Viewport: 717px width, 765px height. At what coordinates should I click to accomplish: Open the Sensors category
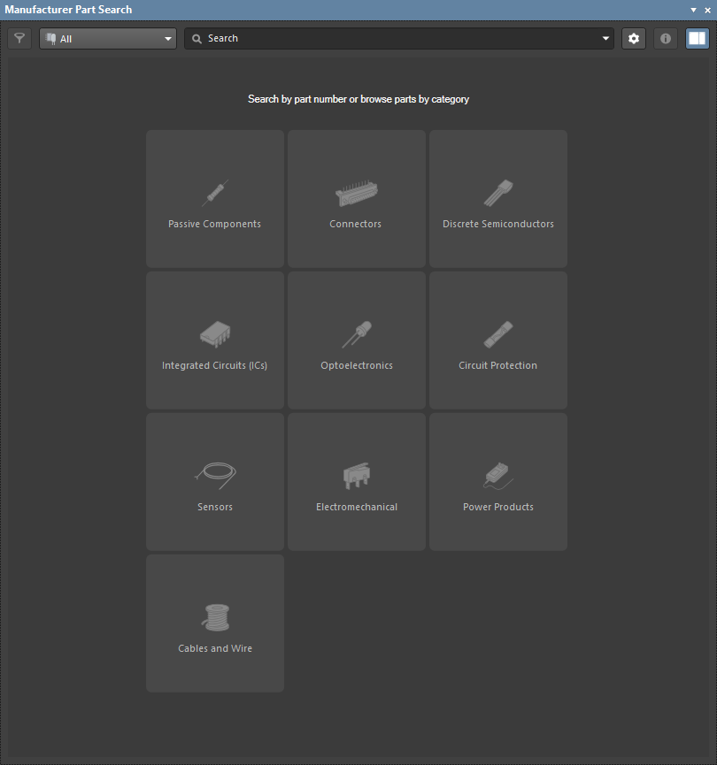point(214,481)
